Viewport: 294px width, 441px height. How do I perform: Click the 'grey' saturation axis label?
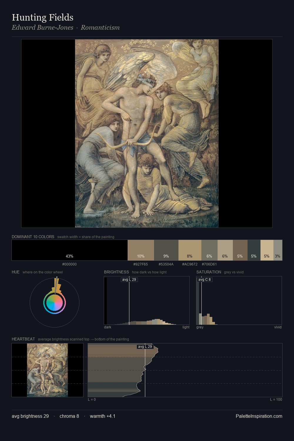click(x=200, y=327)
